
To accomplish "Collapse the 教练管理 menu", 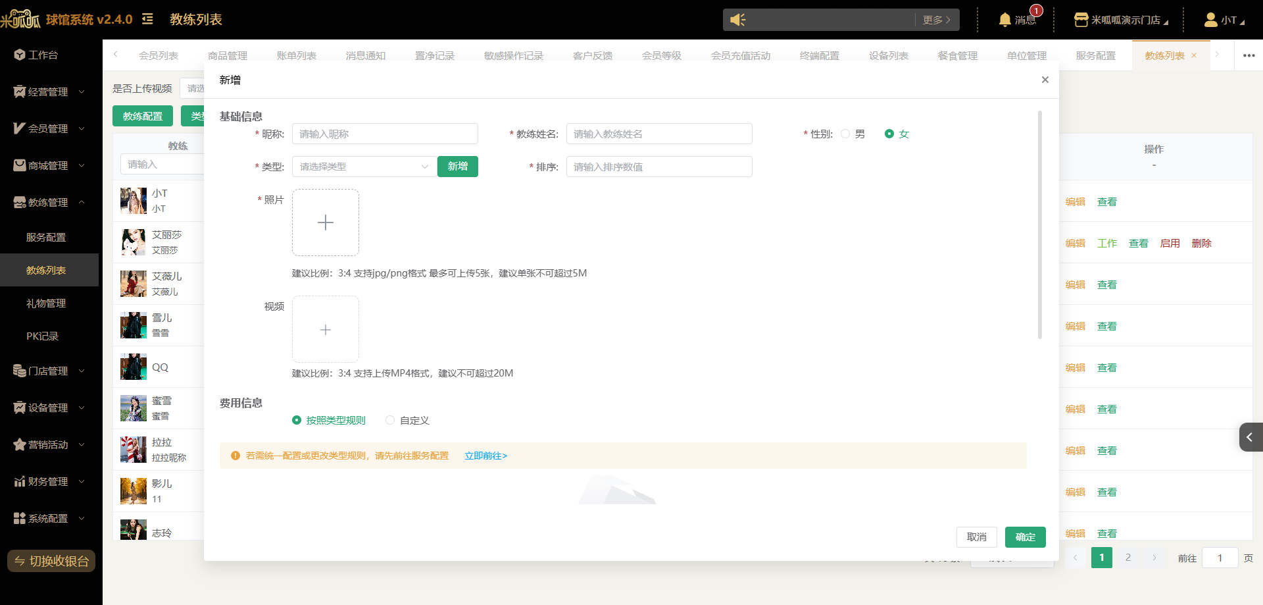I will [x=82, y=202].
